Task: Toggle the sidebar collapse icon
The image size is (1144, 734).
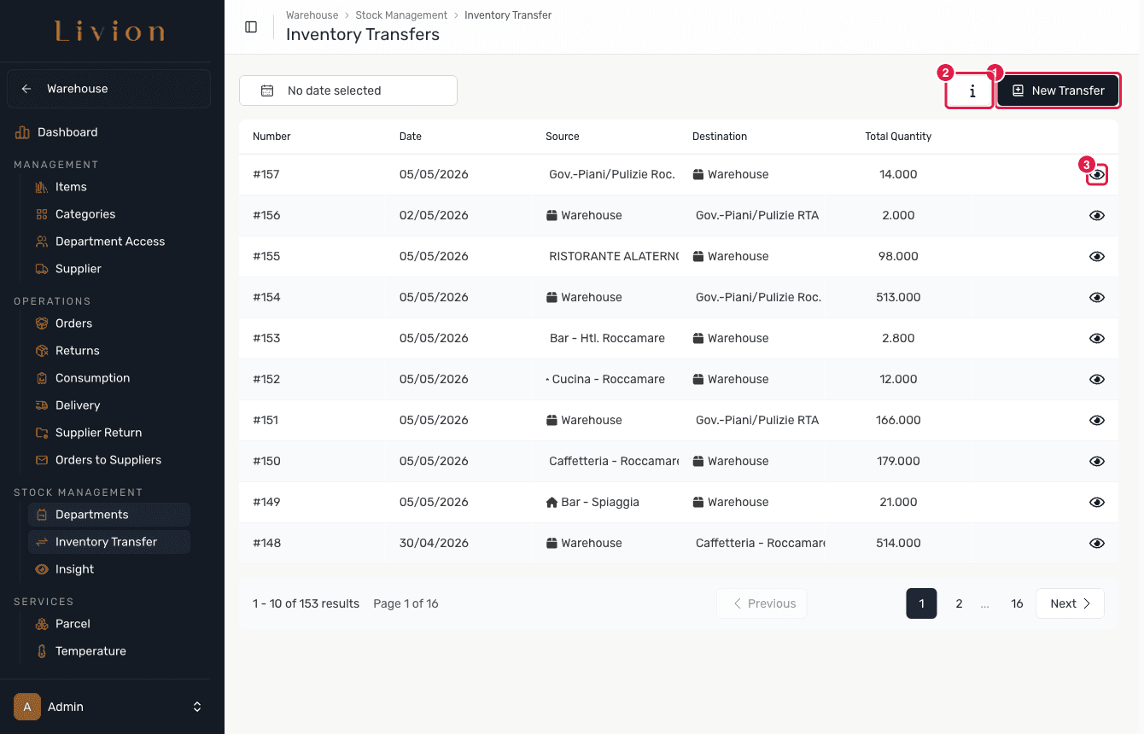Action: pyautogui.click(x=251, y=26)
